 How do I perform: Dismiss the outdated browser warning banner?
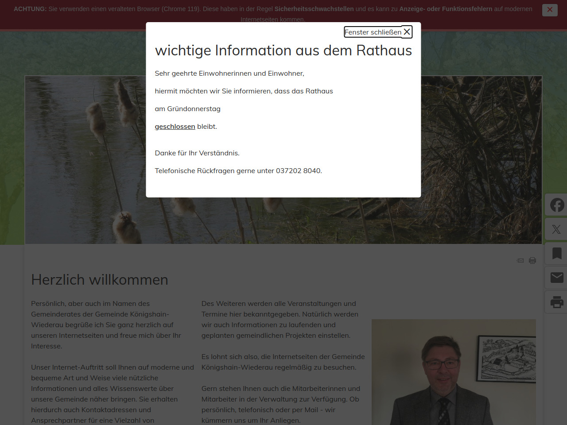click(x=550, y=10)
